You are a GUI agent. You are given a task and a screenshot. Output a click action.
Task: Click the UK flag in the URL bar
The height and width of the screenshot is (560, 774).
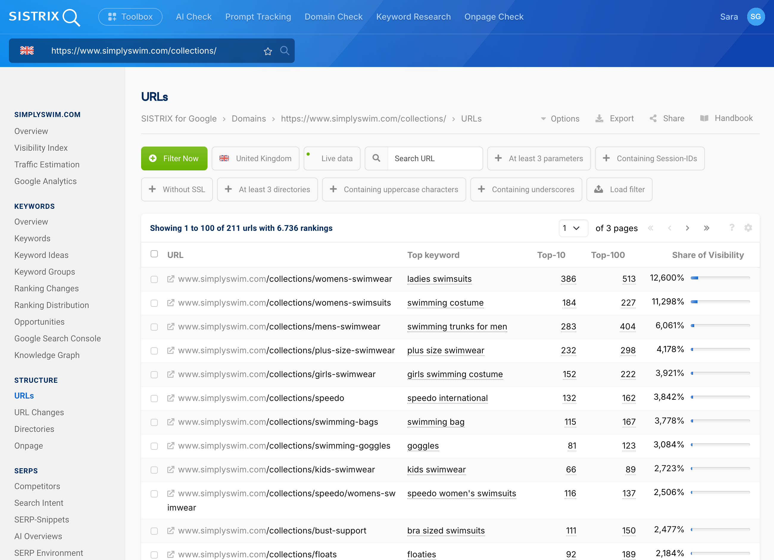[27, 51]
